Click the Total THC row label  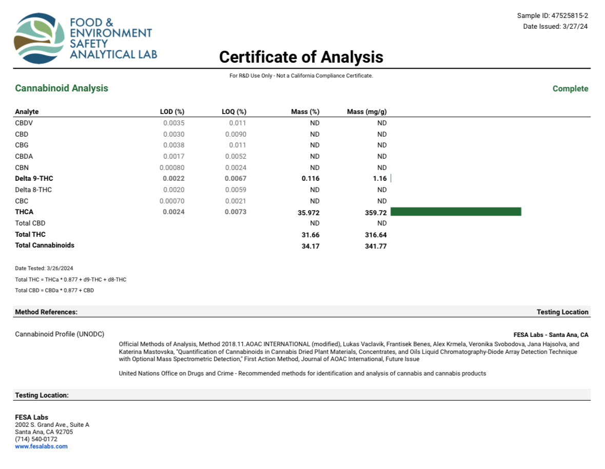(x=30, y=234)
